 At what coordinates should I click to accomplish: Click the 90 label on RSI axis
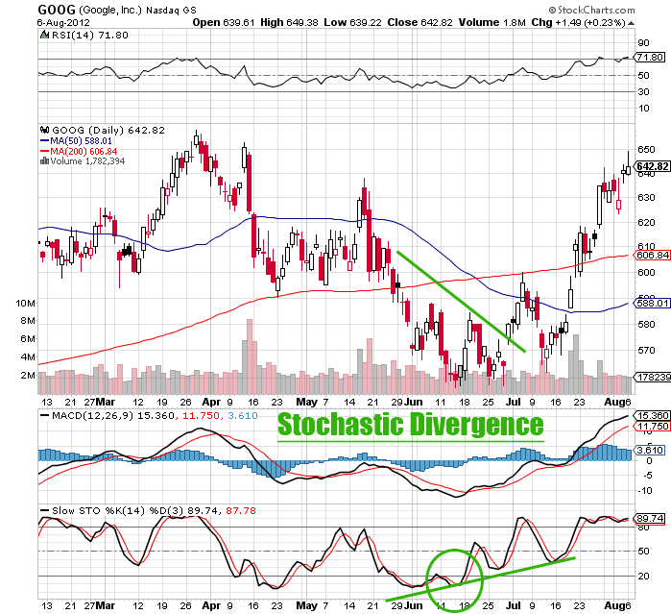click(643, 43)
